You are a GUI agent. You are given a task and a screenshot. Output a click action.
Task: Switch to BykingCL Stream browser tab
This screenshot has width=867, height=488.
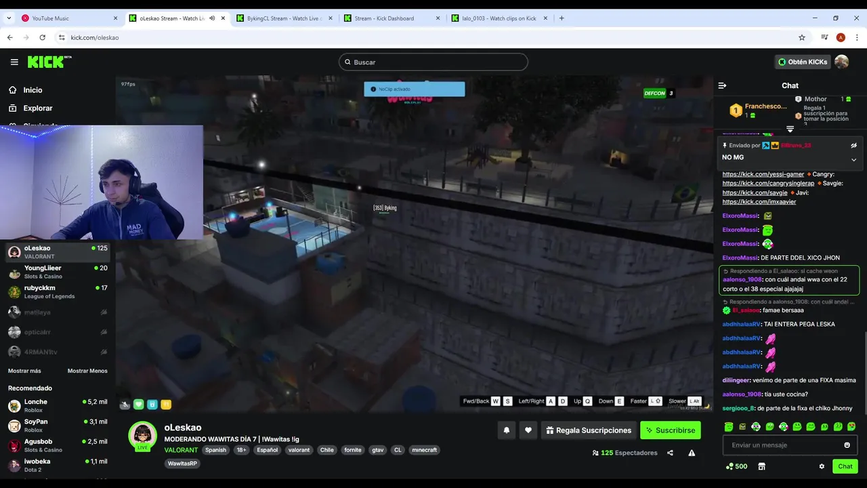284,18
